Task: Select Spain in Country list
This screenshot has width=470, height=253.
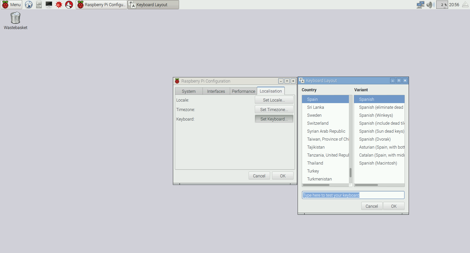Action: point(325,99)
